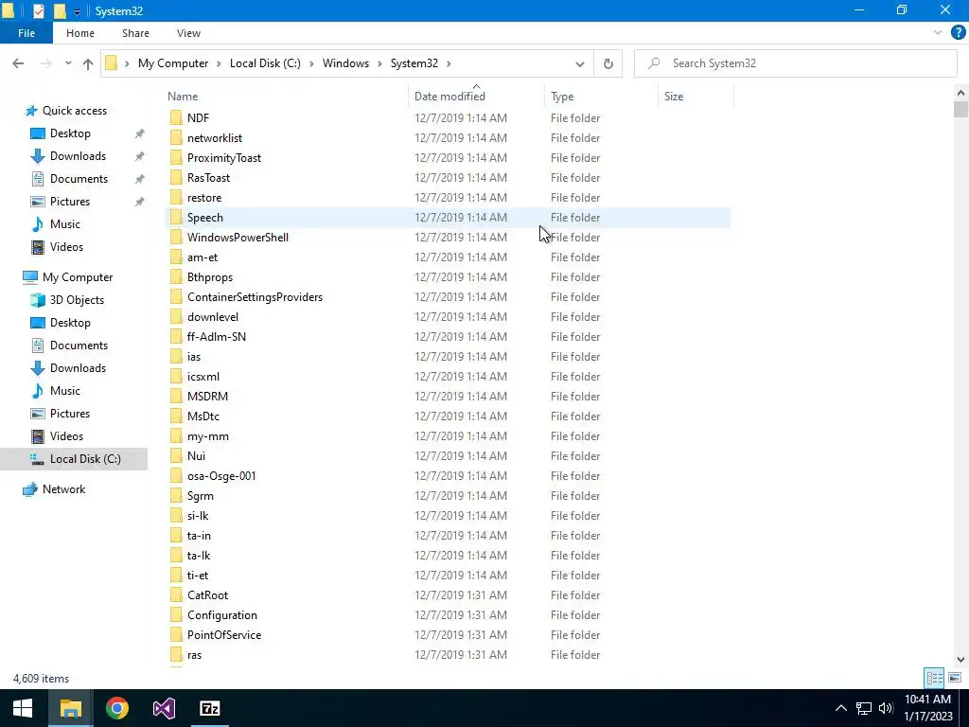This screenshot has height=727, width=969.
Task: Select Downloads under Quick access
Action: [78, 156]
